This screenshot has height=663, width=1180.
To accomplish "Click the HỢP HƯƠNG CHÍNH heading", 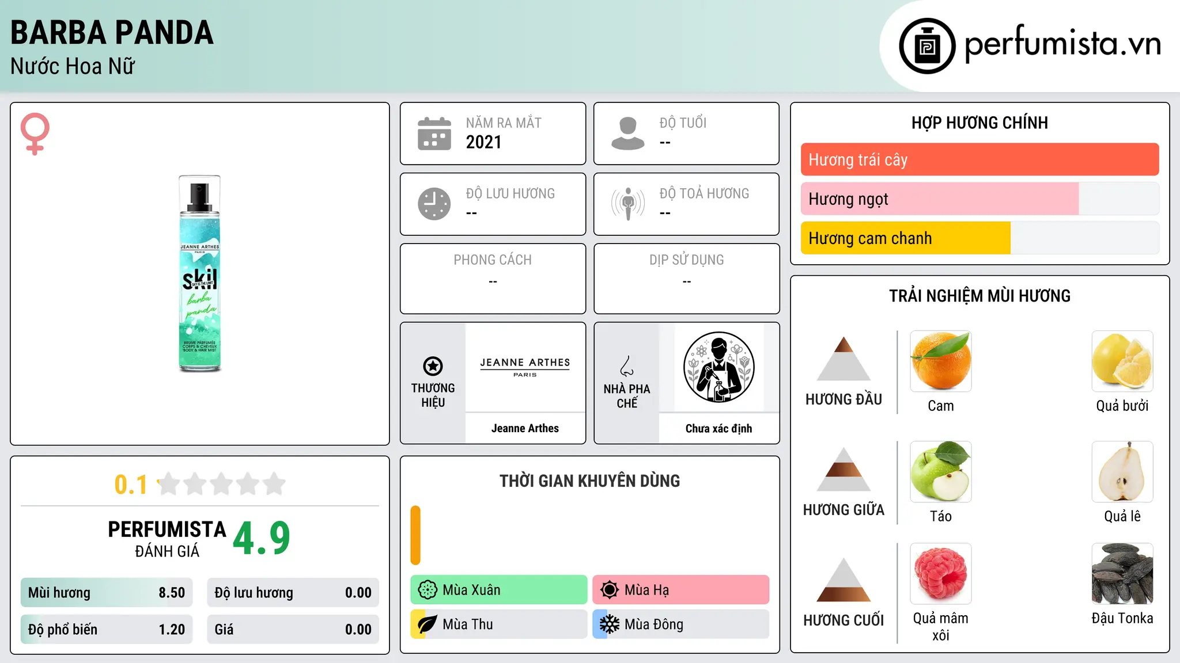I will 979,123.
